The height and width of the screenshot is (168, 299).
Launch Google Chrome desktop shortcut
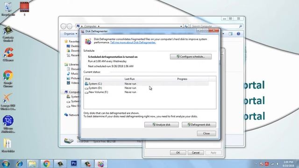8,79
